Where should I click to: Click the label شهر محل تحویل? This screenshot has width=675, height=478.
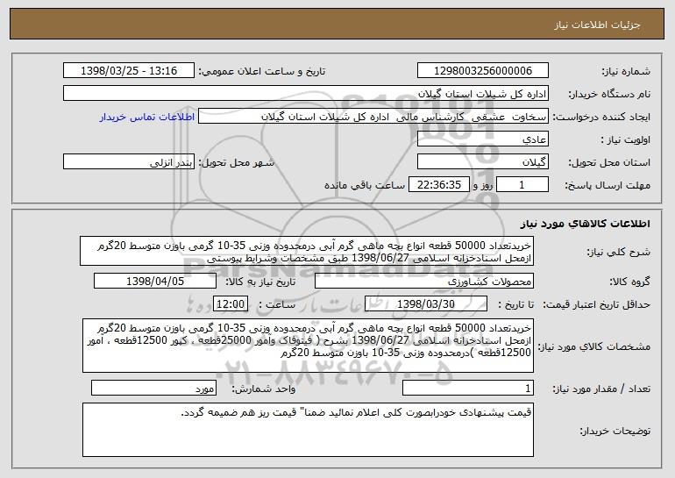236,163
